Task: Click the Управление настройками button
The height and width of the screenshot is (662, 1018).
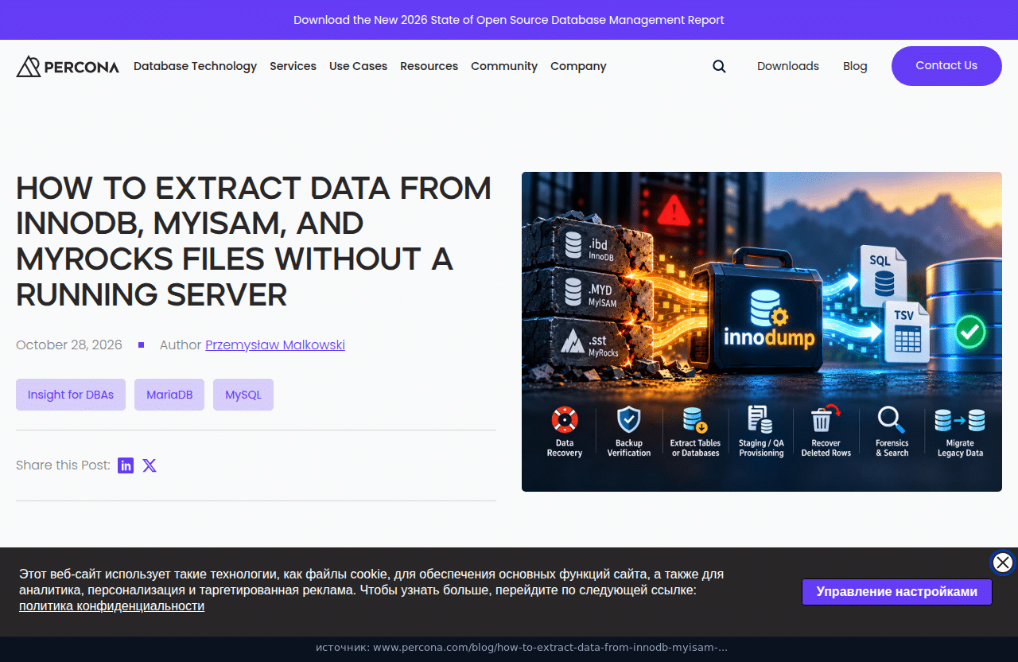Action: point(897,592)
